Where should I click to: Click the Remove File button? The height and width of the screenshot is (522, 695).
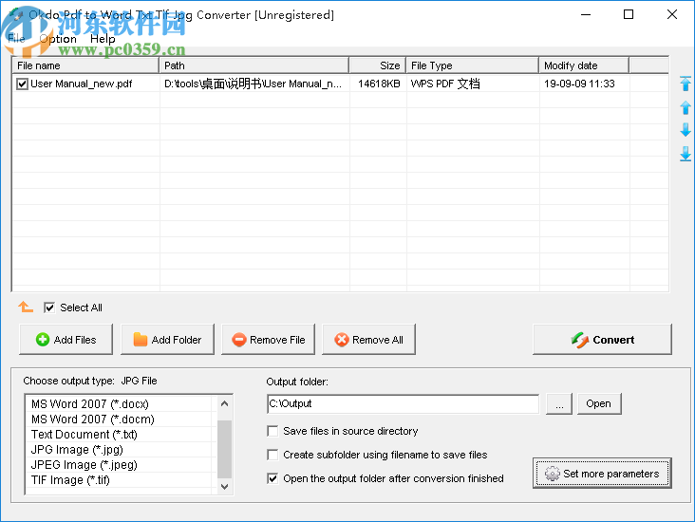coord(268,340)
